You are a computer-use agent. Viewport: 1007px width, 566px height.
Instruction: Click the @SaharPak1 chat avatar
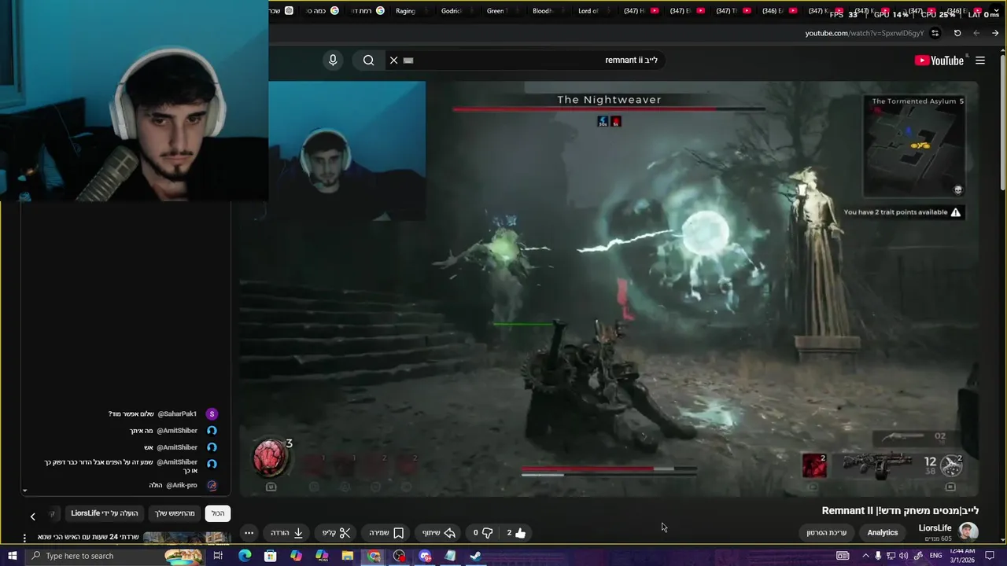tap(212, 413)
